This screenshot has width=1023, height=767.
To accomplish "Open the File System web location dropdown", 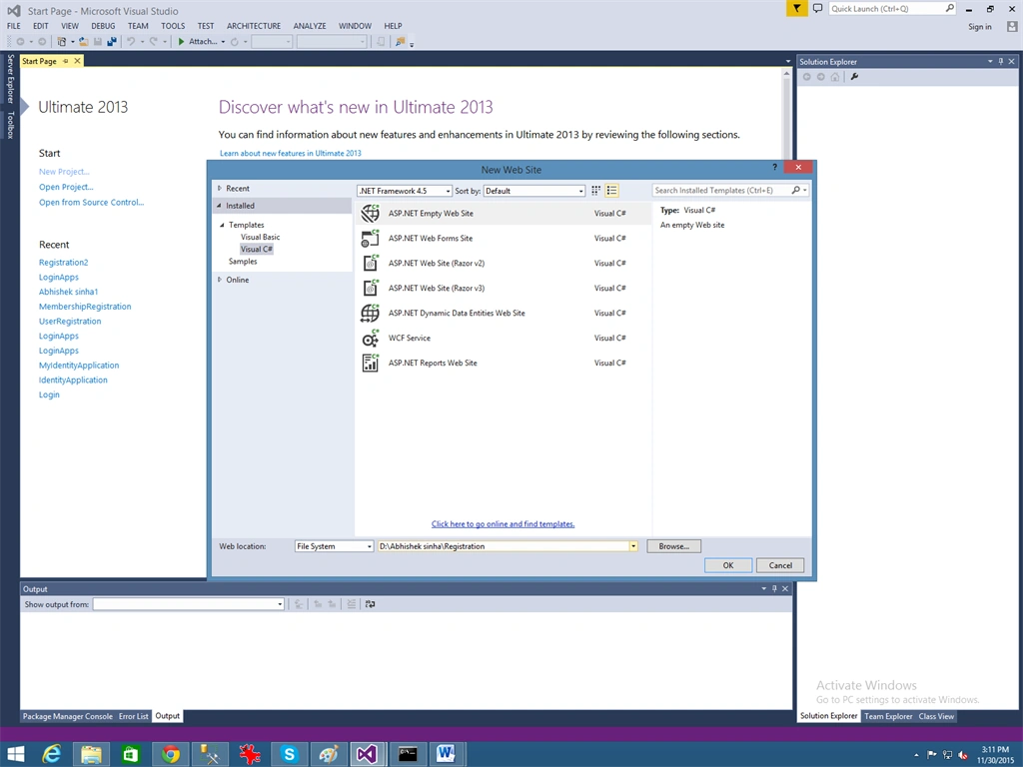I will tap(334, 546).
